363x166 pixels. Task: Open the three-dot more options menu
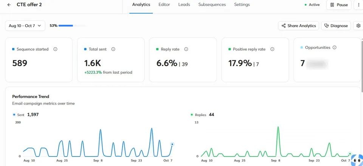[x=359, y=5]
